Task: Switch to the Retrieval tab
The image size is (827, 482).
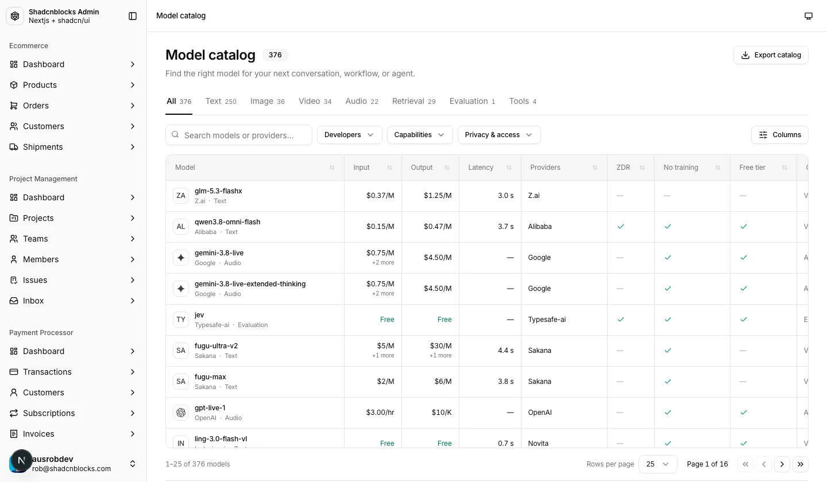Action: point(414,102)
